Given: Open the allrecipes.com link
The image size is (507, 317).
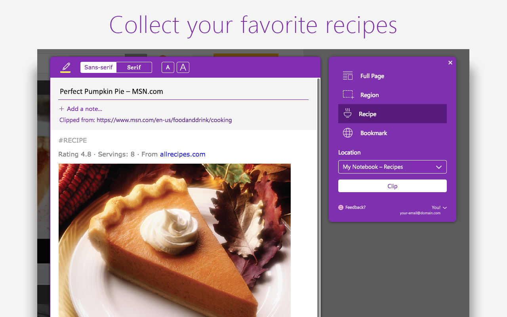Looking at the screenshot, I should (183, 154).
